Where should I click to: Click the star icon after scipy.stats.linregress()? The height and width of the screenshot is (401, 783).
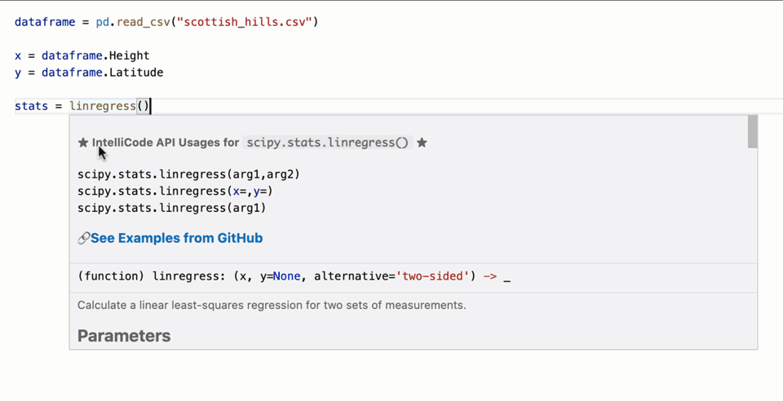point(422,143)
